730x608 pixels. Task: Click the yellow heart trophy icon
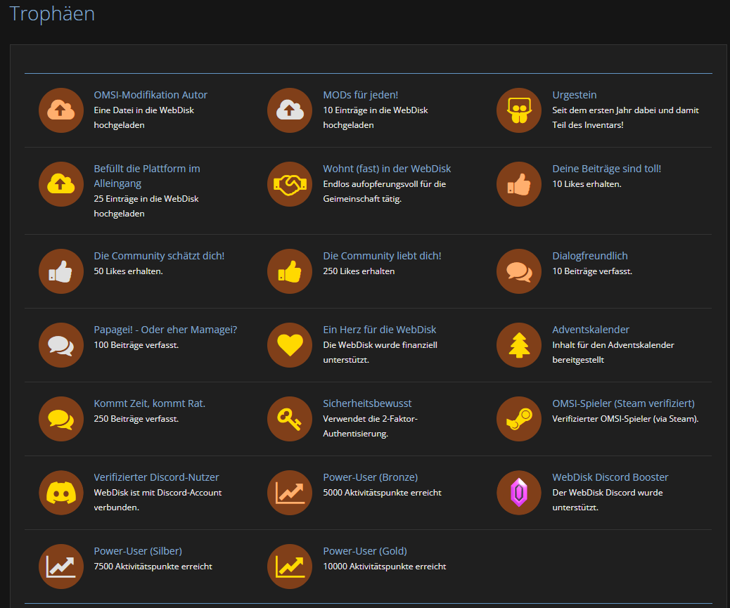(x=290, y=345)
